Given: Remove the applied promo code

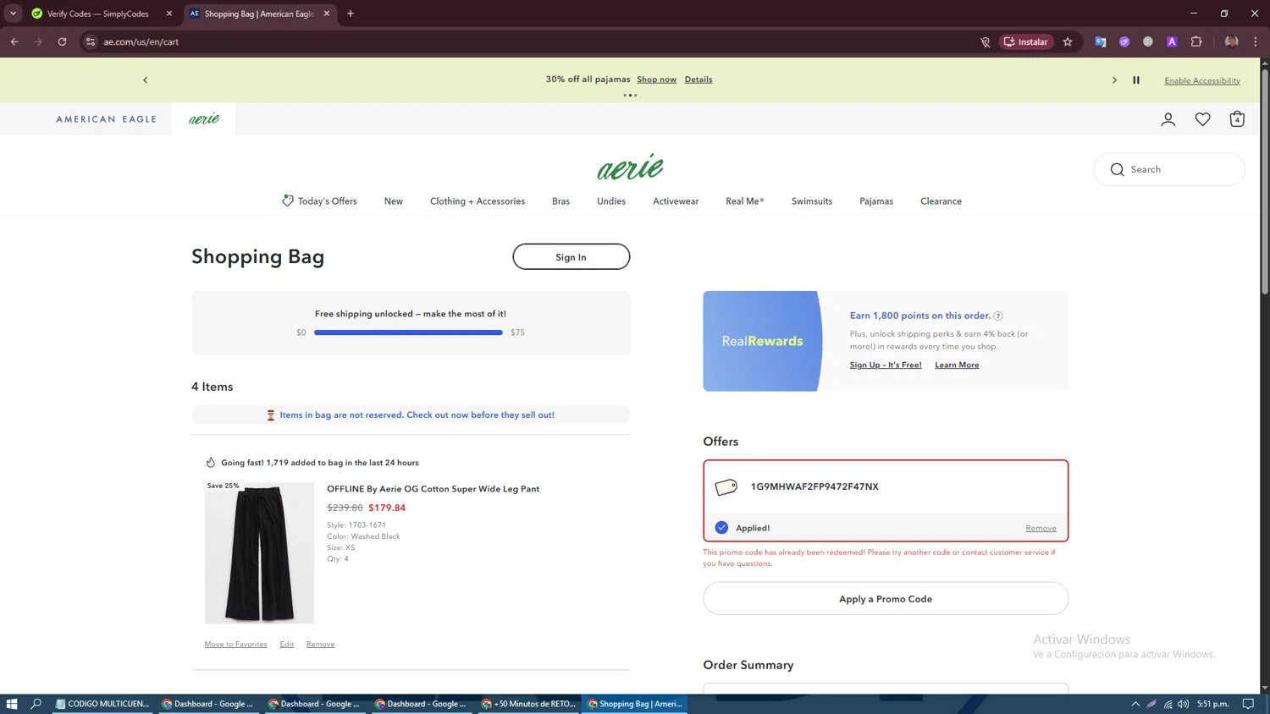Looking at the screenshot, I should tap(1041, 528).
